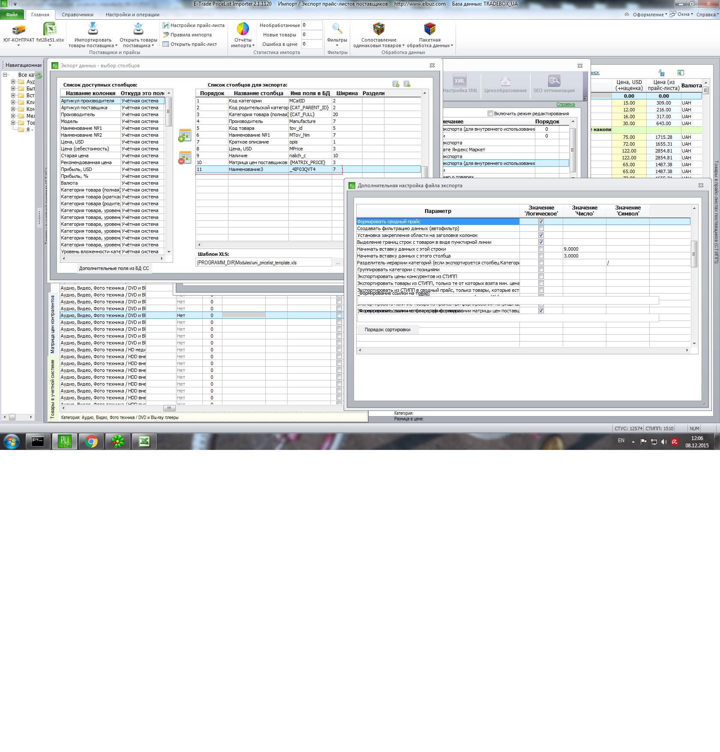Select the Матрица цен контрагентов vertical tab
720x752 pixels.
pos(52,324)
